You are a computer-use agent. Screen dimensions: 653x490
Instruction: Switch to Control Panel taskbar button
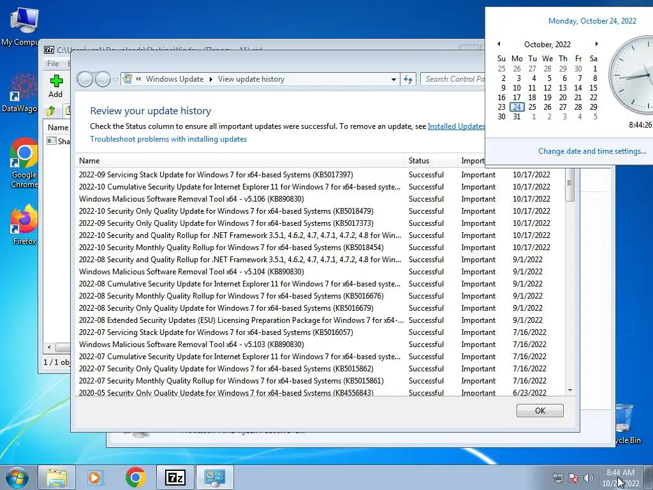[x=215, y=477]
